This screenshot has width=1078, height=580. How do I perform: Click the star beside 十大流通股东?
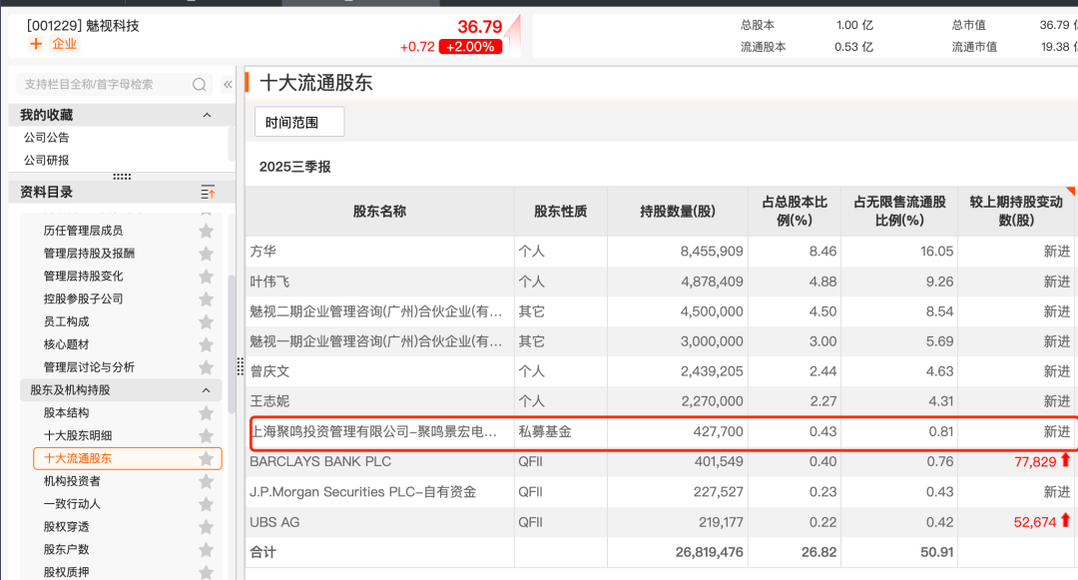click(x=206, y=457)
